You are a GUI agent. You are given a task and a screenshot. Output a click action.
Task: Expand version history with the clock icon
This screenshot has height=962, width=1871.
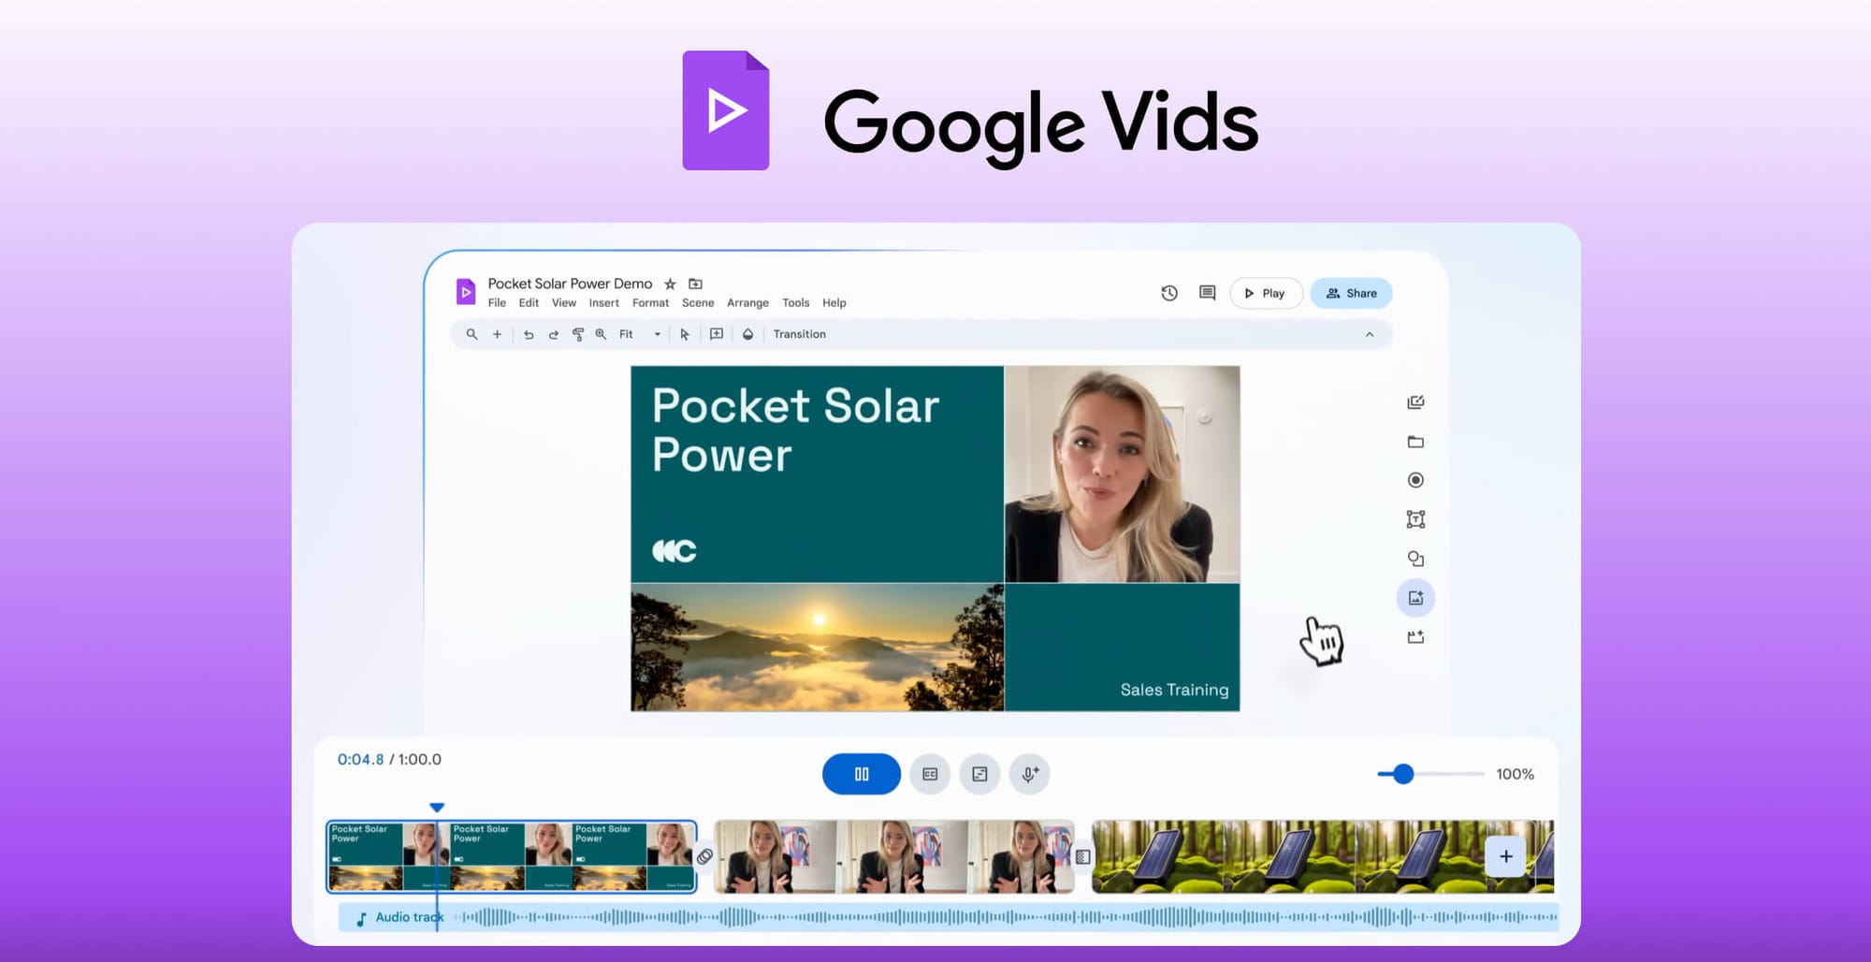tap(1168, 293)
